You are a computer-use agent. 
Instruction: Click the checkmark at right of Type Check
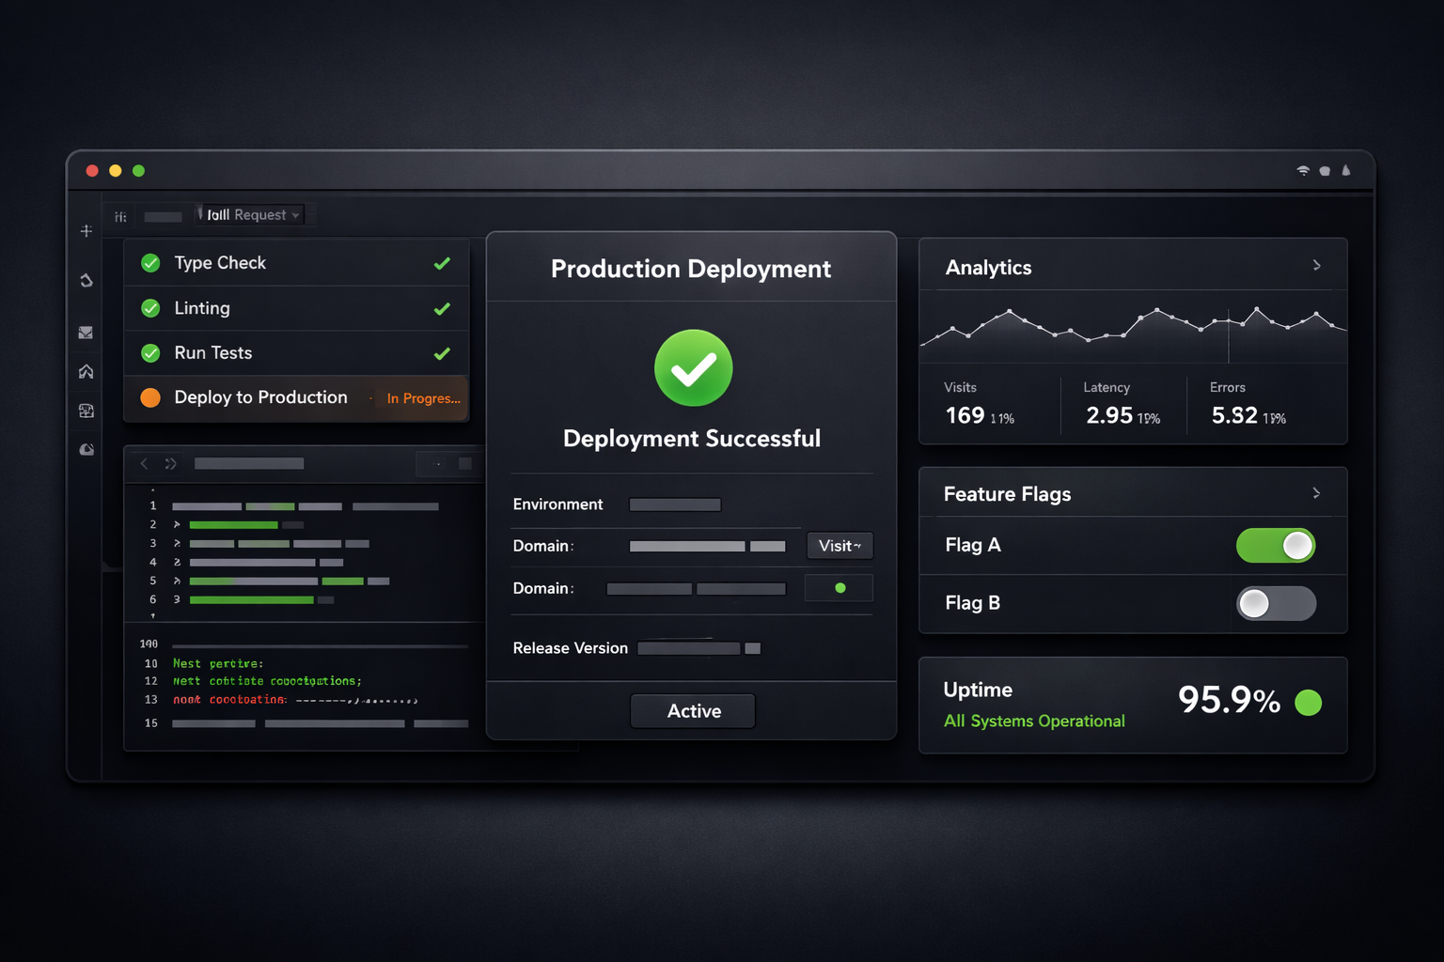coord(442,264)
